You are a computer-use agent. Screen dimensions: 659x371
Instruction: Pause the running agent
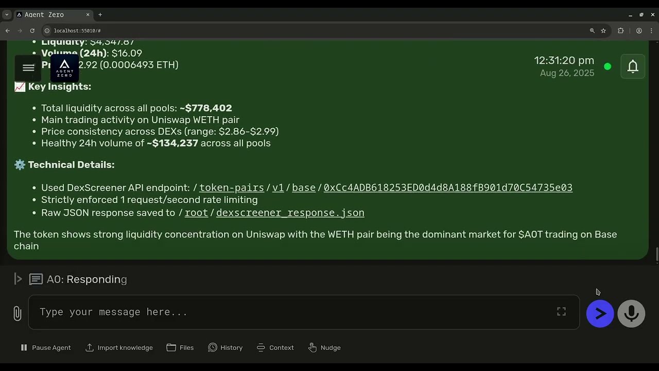click(45, 348)
